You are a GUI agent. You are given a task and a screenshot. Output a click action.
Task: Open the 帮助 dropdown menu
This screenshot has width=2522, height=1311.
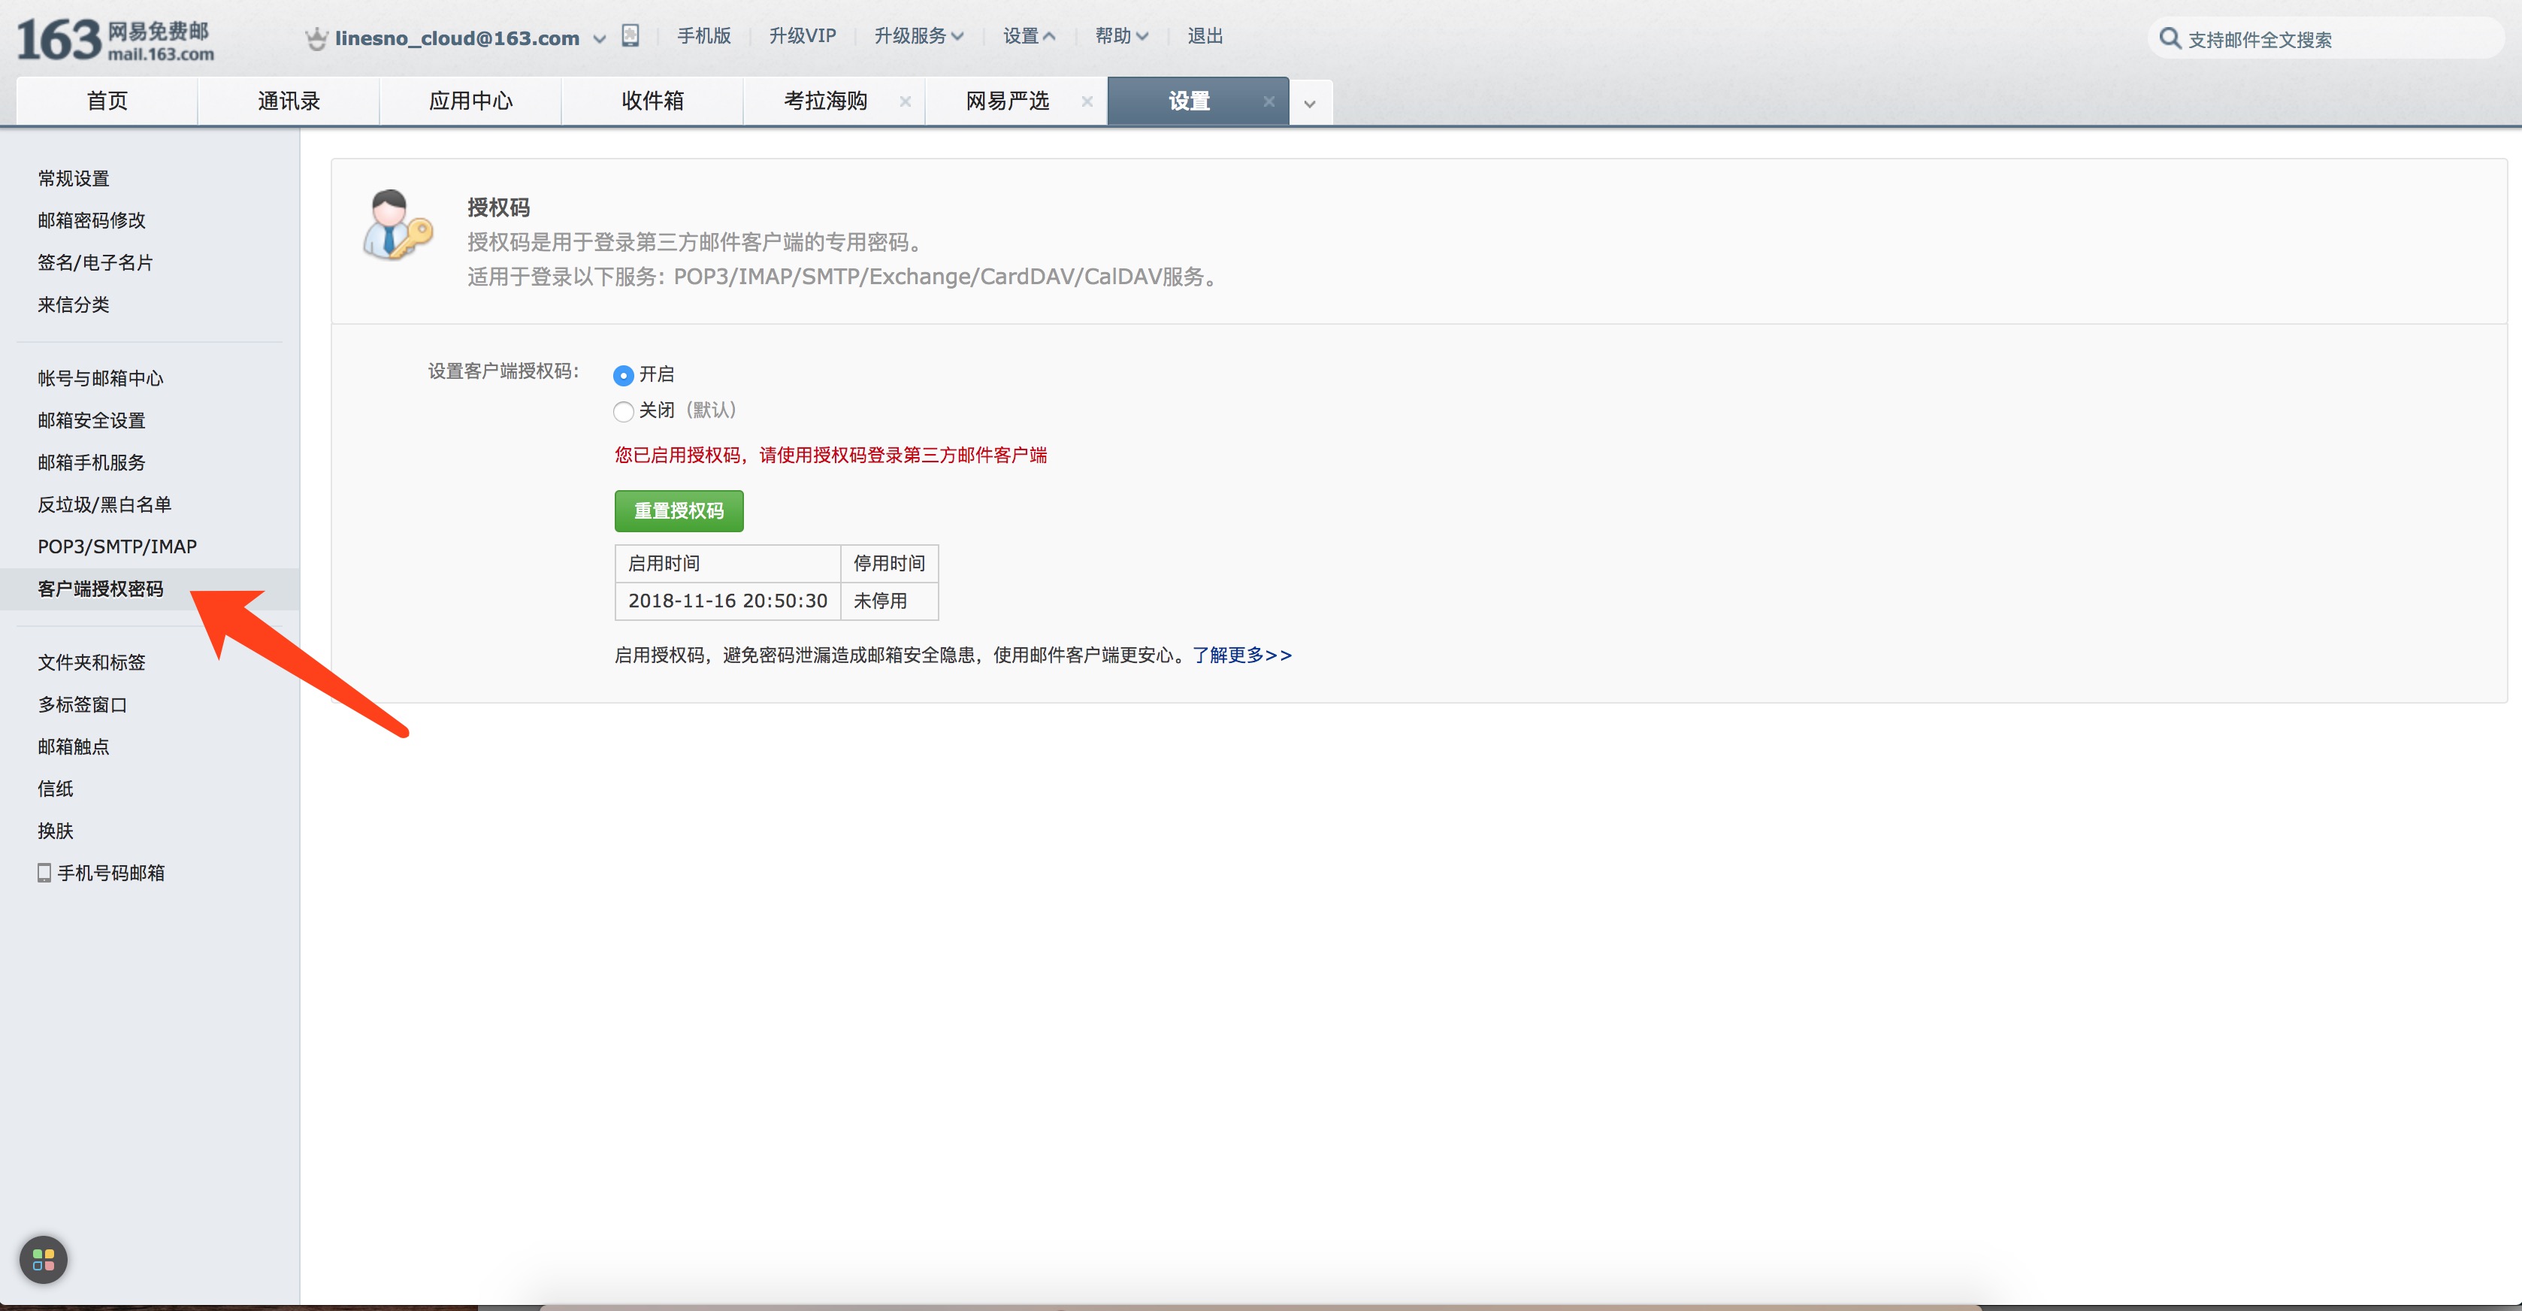1121,36
